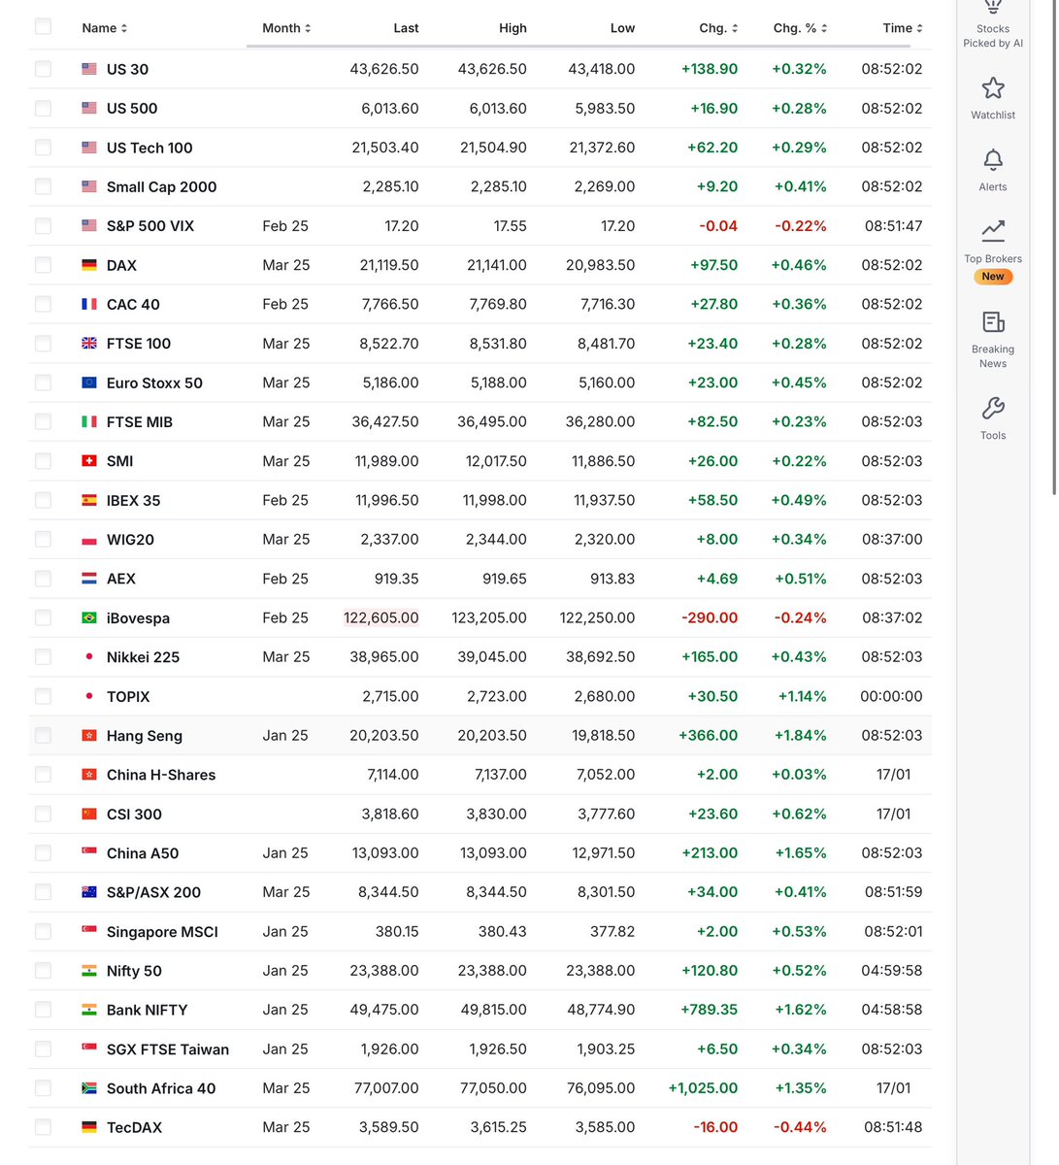
Task: Open the China H-Shares link
Action: [161, 775]
